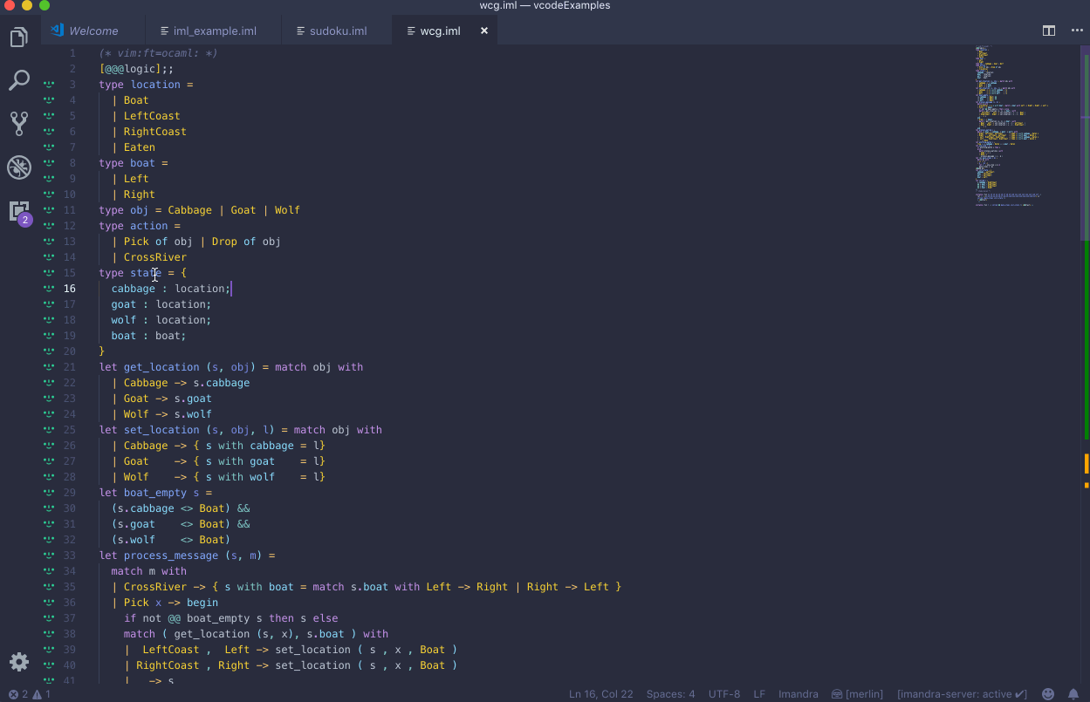Click the [merlin] status item
Screen dimensions: 1090x702
[856, 694]
